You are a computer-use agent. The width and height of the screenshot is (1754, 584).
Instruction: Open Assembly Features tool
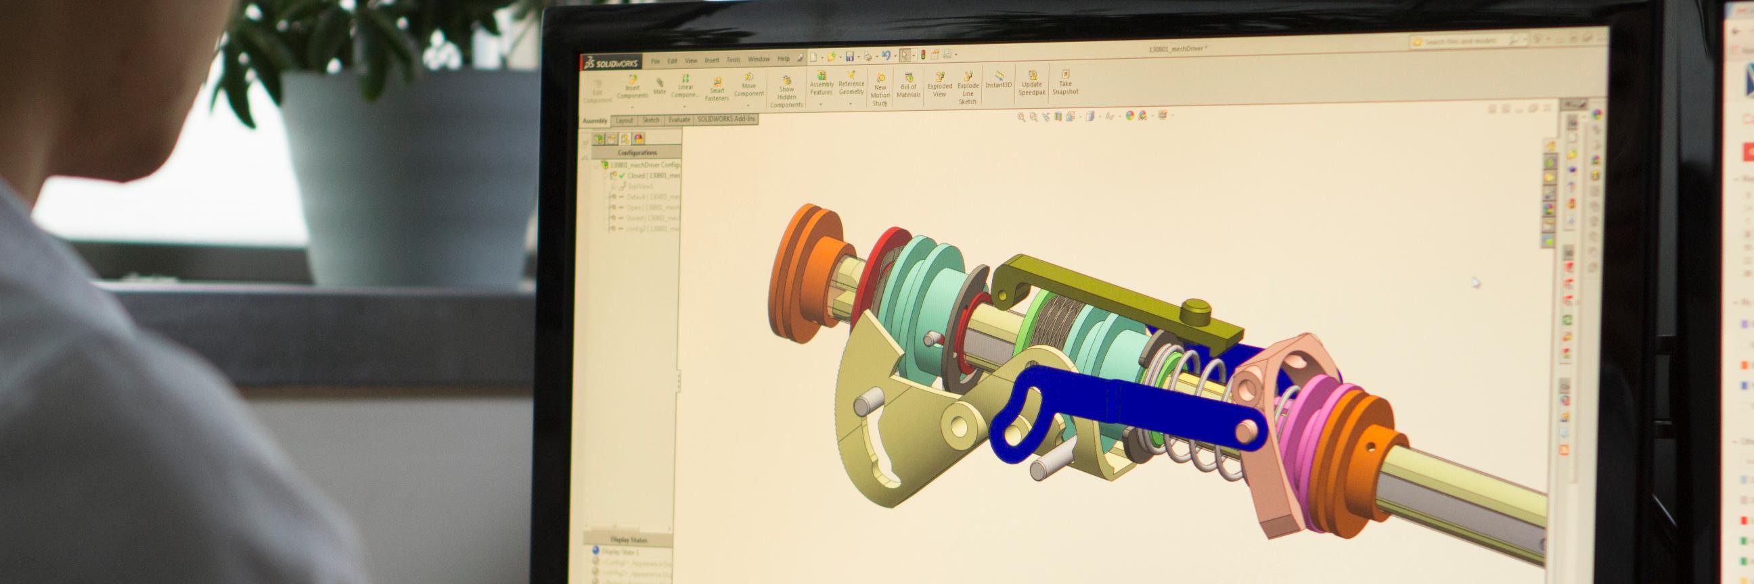coord(821,84)
